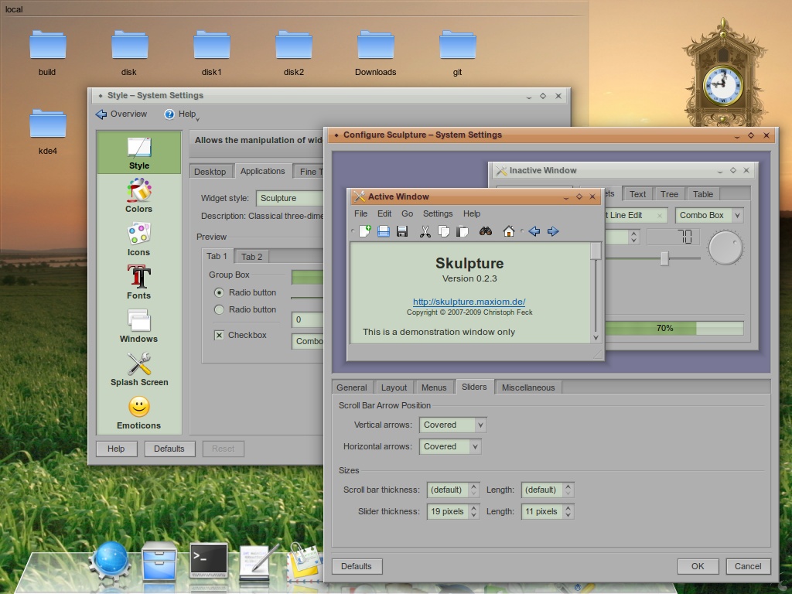Decrease the Scroll bar Length (default) spinbox
This screenshot has height=594, width=792.
point(568,493)
